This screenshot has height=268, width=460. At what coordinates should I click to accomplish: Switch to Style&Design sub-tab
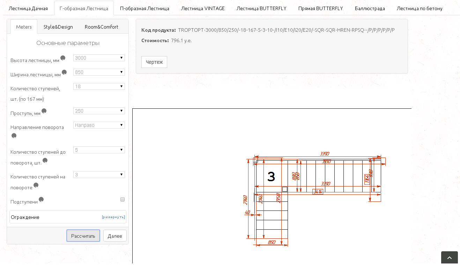(58, 27)
